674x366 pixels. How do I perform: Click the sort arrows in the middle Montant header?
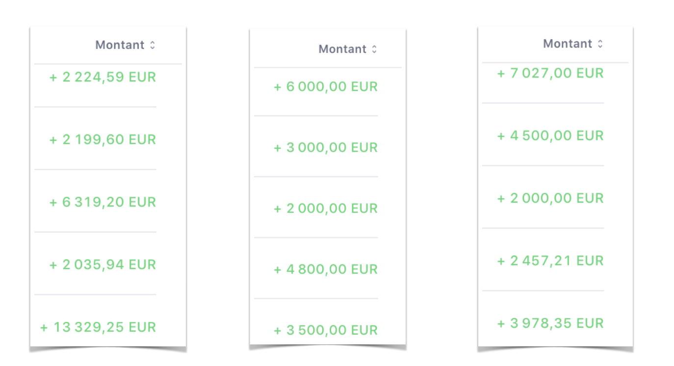click(x=374, y=49)
